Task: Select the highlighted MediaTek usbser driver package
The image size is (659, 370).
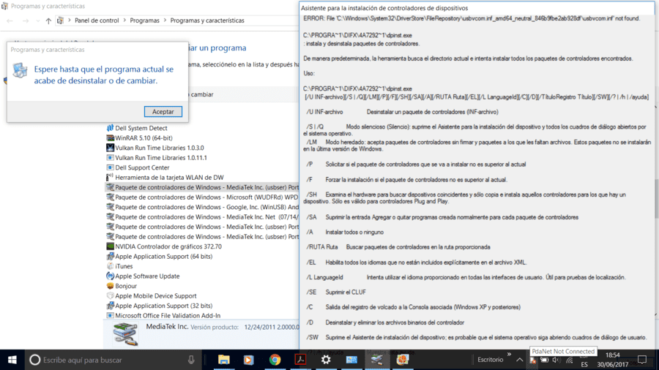Action: [202, 187]
